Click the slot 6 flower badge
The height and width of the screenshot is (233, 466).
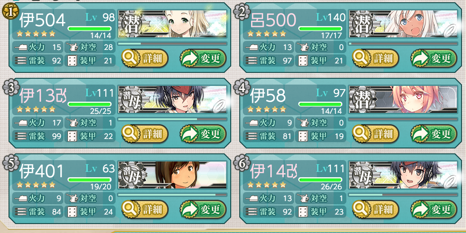(x=241, y=163)
